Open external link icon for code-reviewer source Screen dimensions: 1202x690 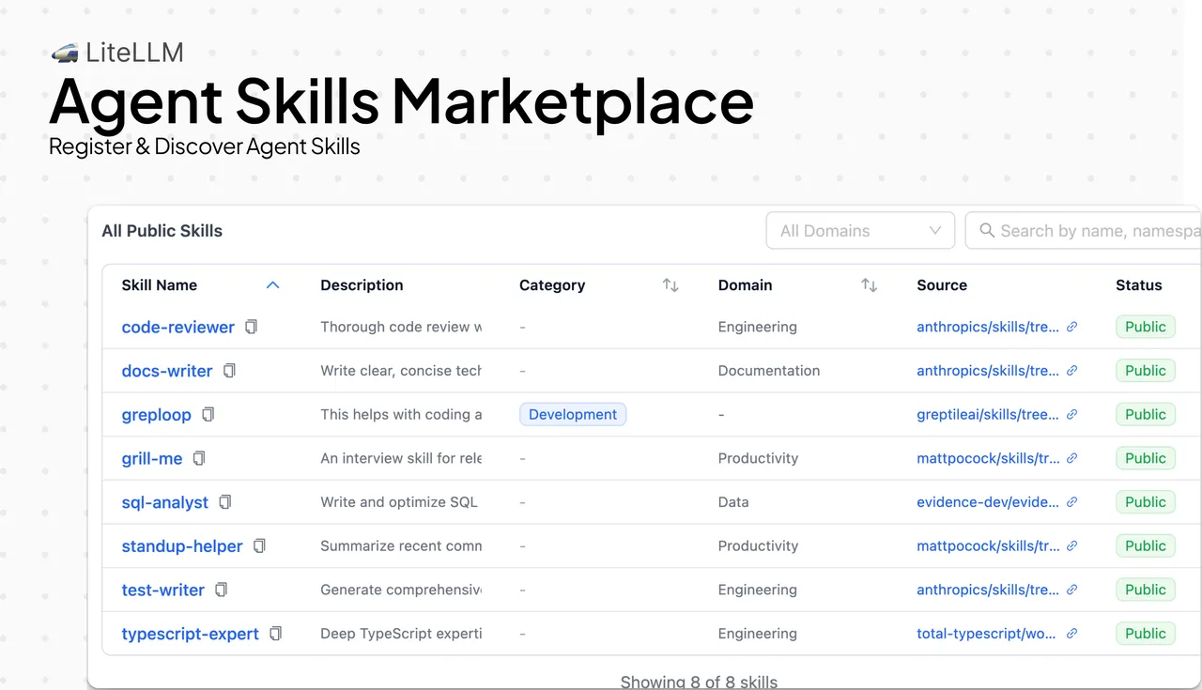[x=1072, y=327]
